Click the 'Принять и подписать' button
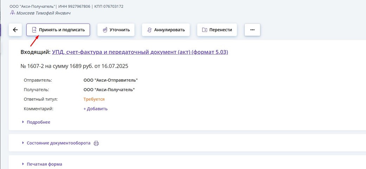This screenshot has width=366, height=169. [58, 30]
